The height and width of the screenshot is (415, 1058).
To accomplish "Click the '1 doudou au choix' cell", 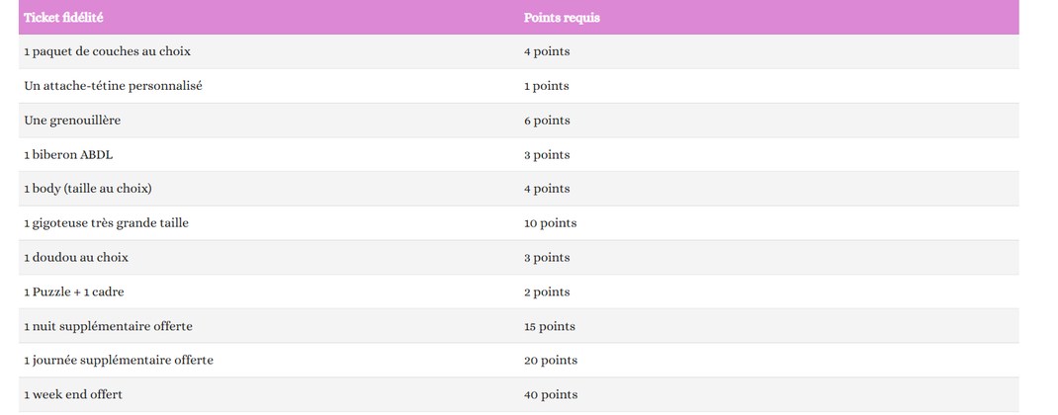I will (269, 258).
